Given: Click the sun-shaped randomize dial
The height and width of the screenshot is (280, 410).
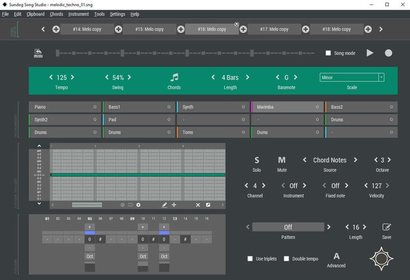Looking at the screenshot, I should point(381,259).
